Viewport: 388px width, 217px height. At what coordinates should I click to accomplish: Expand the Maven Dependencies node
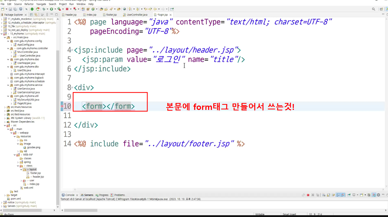5,122
